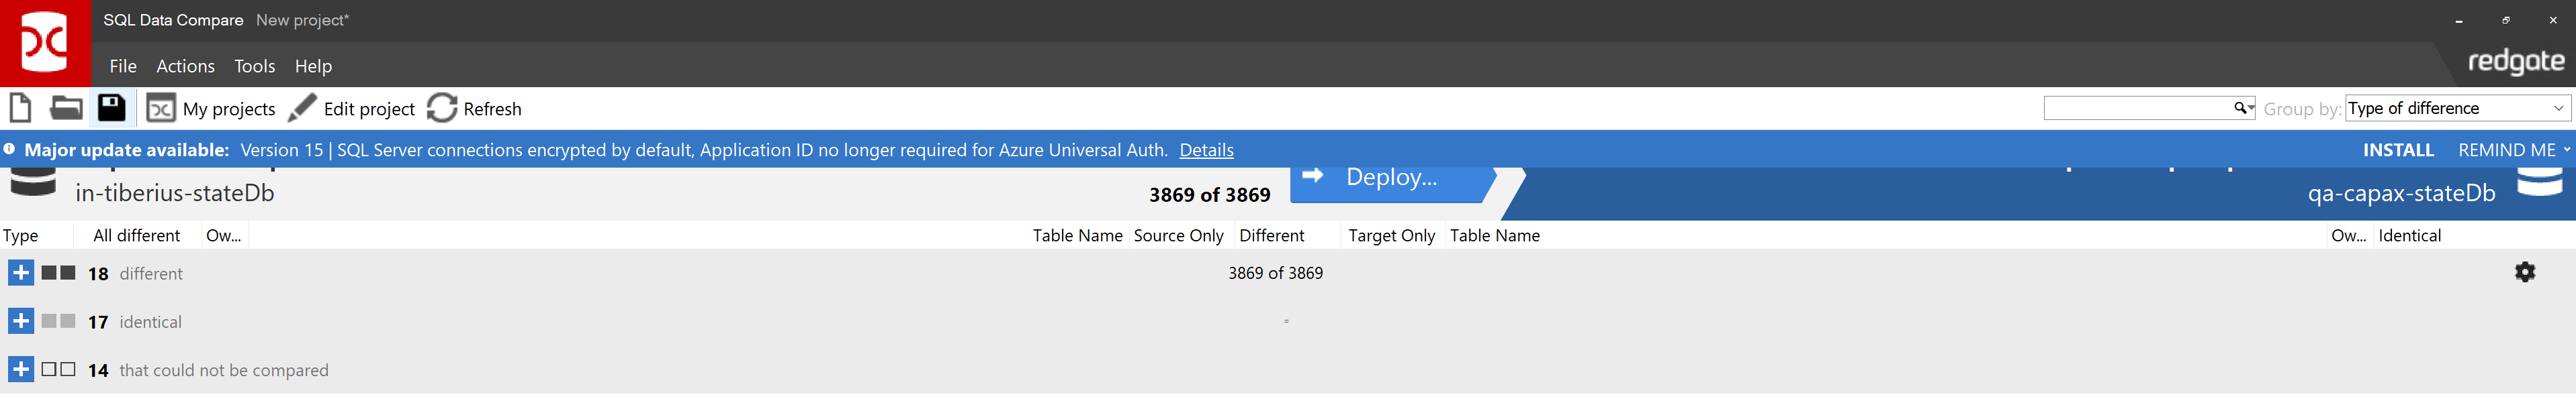Open the File menu
This screenshot has height=409, width=2576.
[x=123, y=66]
